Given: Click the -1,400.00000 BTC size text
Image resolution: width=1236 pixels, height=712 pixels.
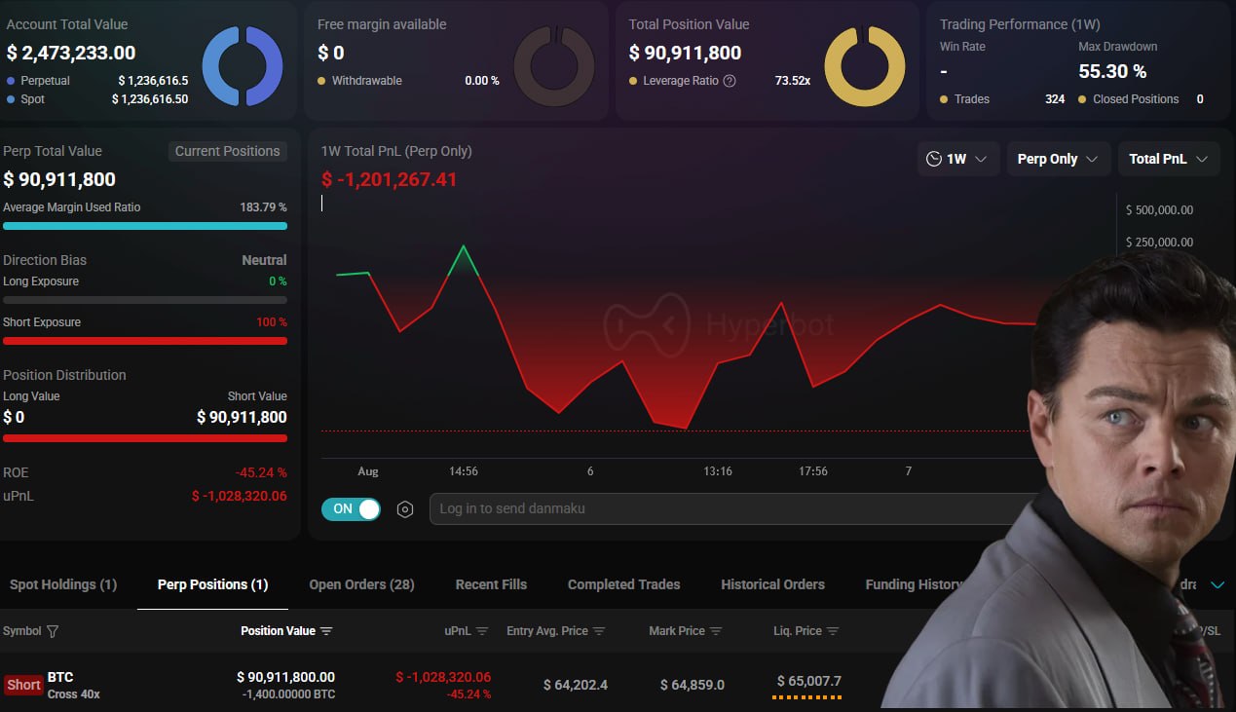Looking at the screenshot, I should tap(288, 694).
